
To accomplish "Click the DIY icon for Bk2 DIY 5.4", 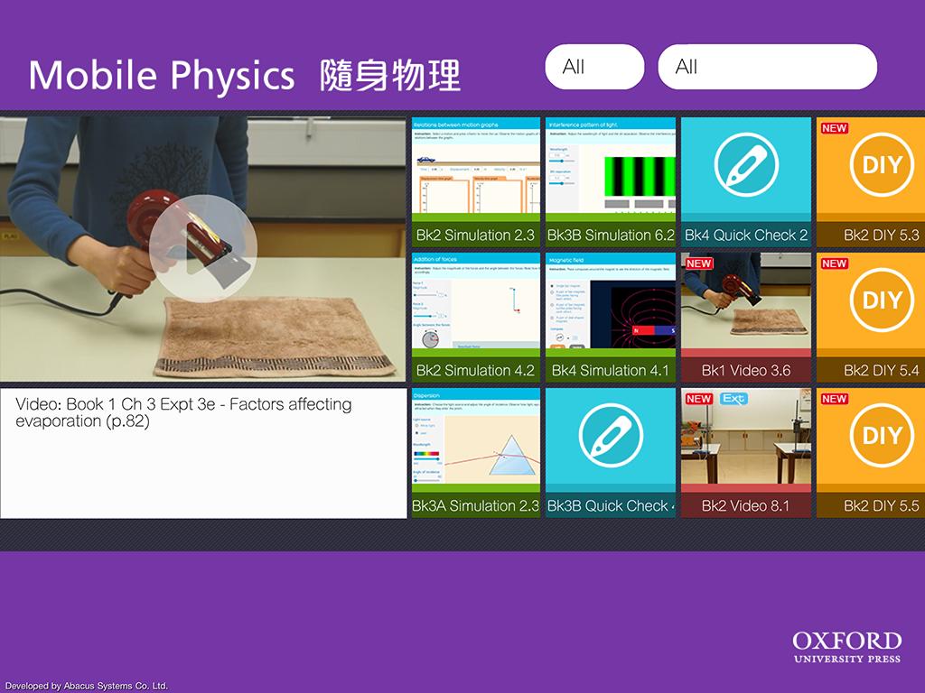I will (x=882, y=300).
